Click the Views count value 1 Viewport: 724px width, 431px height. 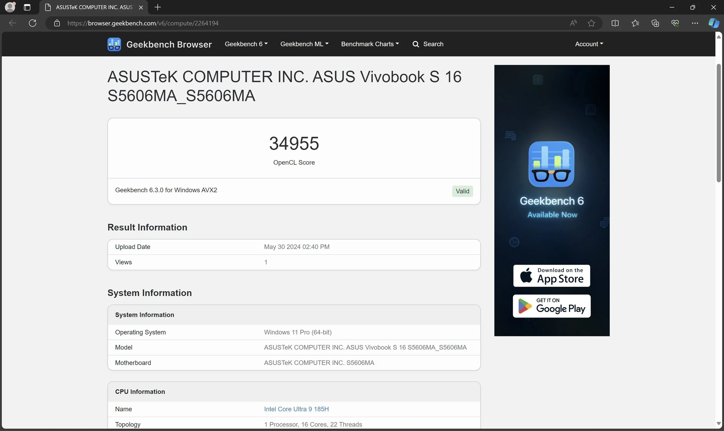click(x=266, y=262)
